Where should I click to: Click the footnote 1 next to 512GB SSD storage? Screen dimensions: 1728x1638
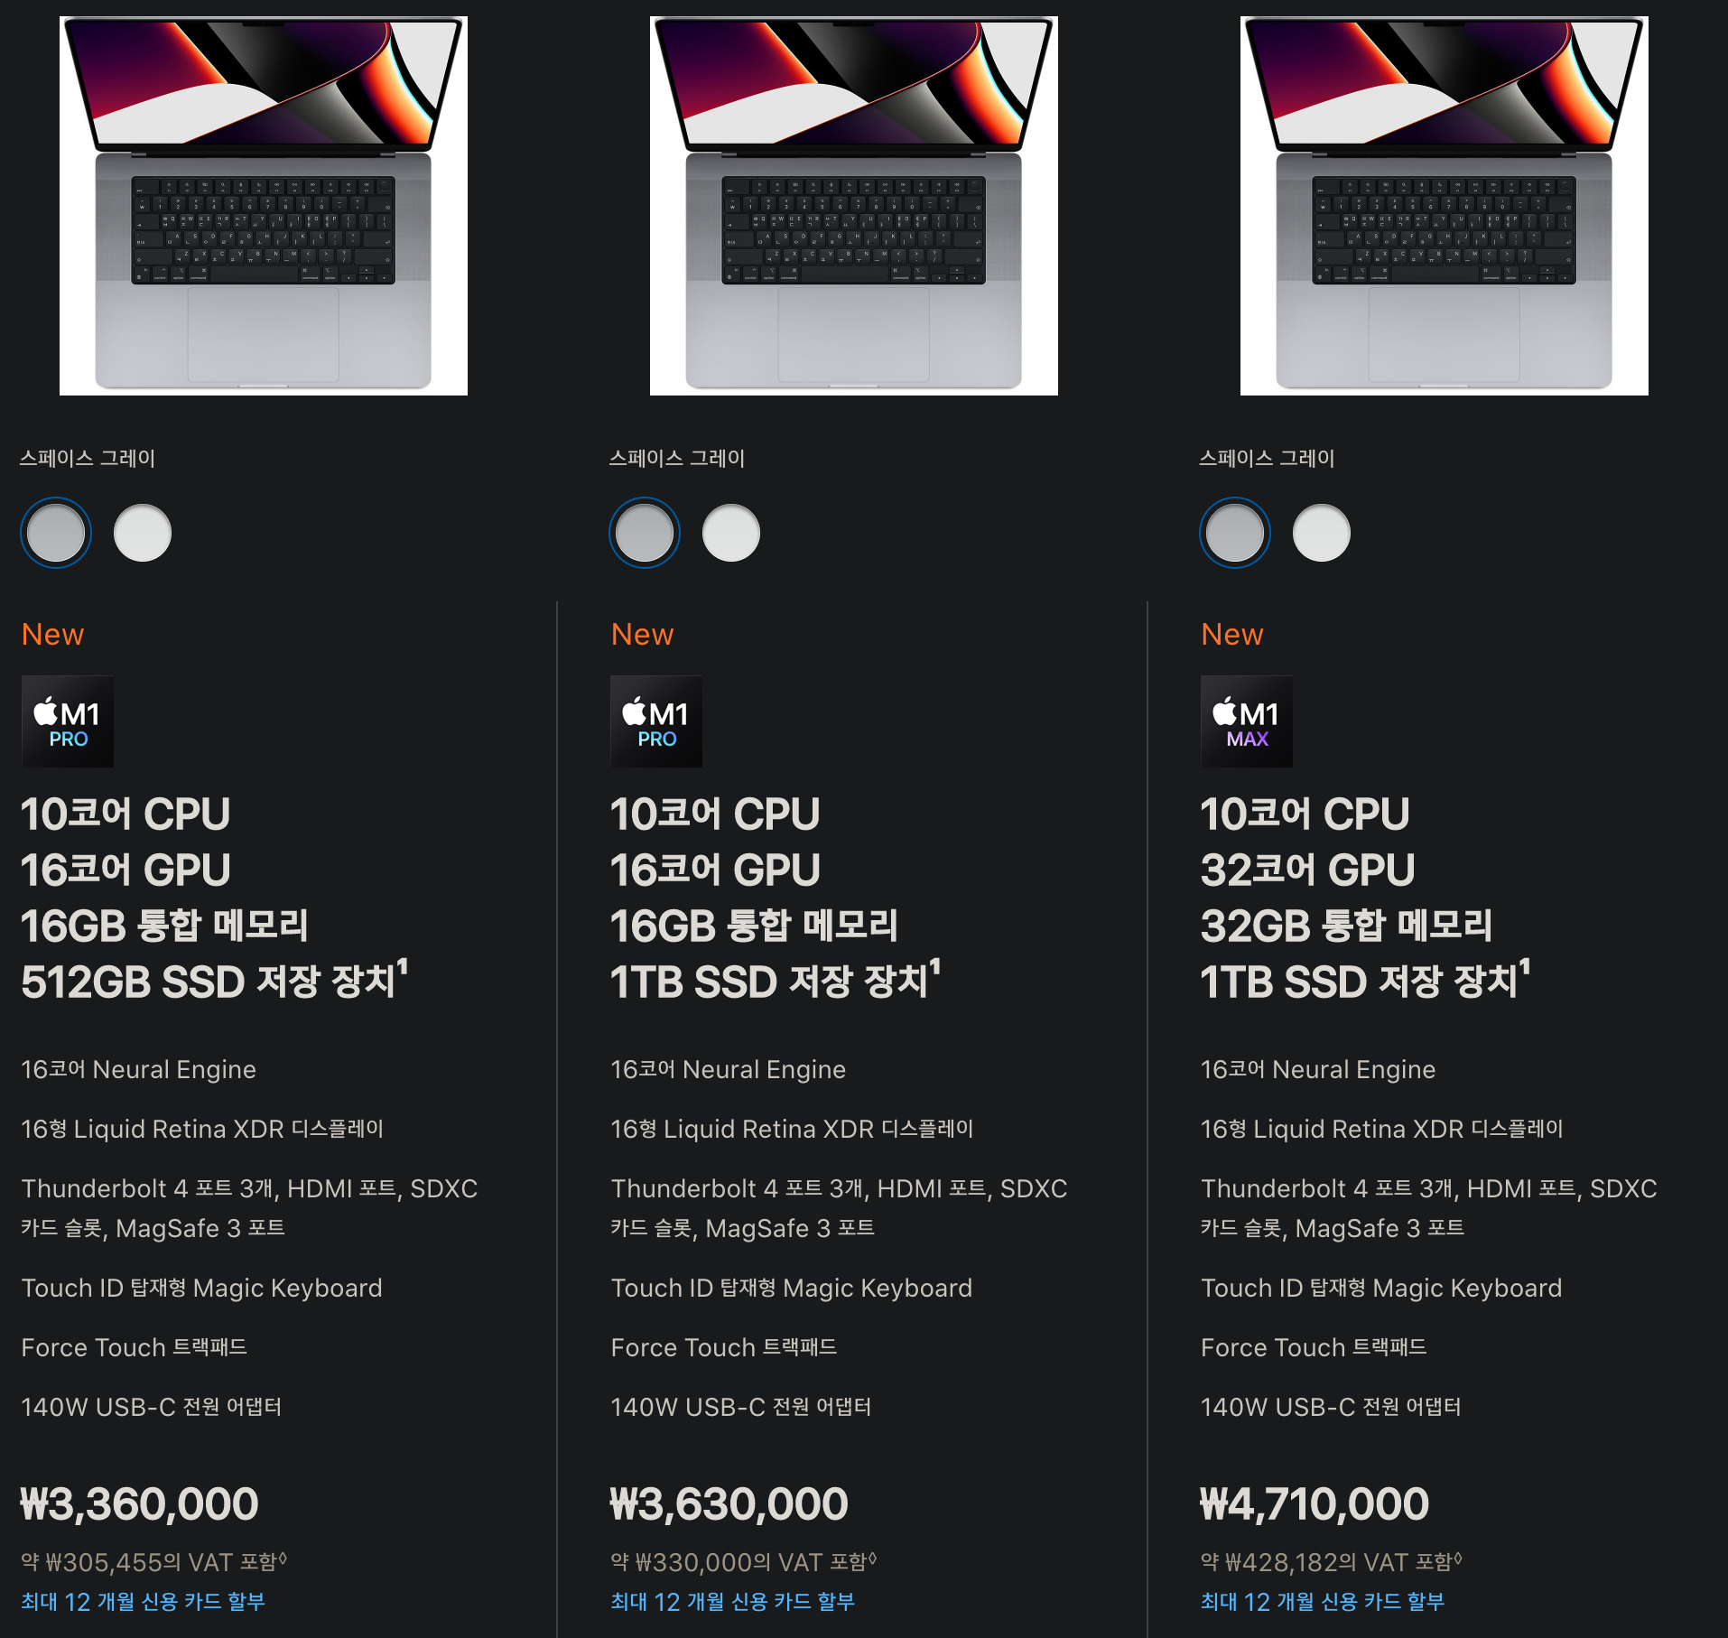coord(403,966)
